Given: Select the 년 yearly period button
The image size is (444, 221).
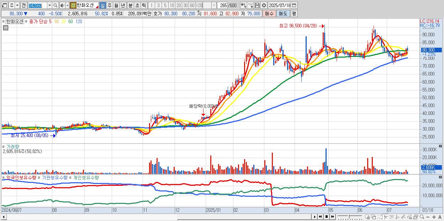Looking at the screenshot, I should click(x=123, y=5).
